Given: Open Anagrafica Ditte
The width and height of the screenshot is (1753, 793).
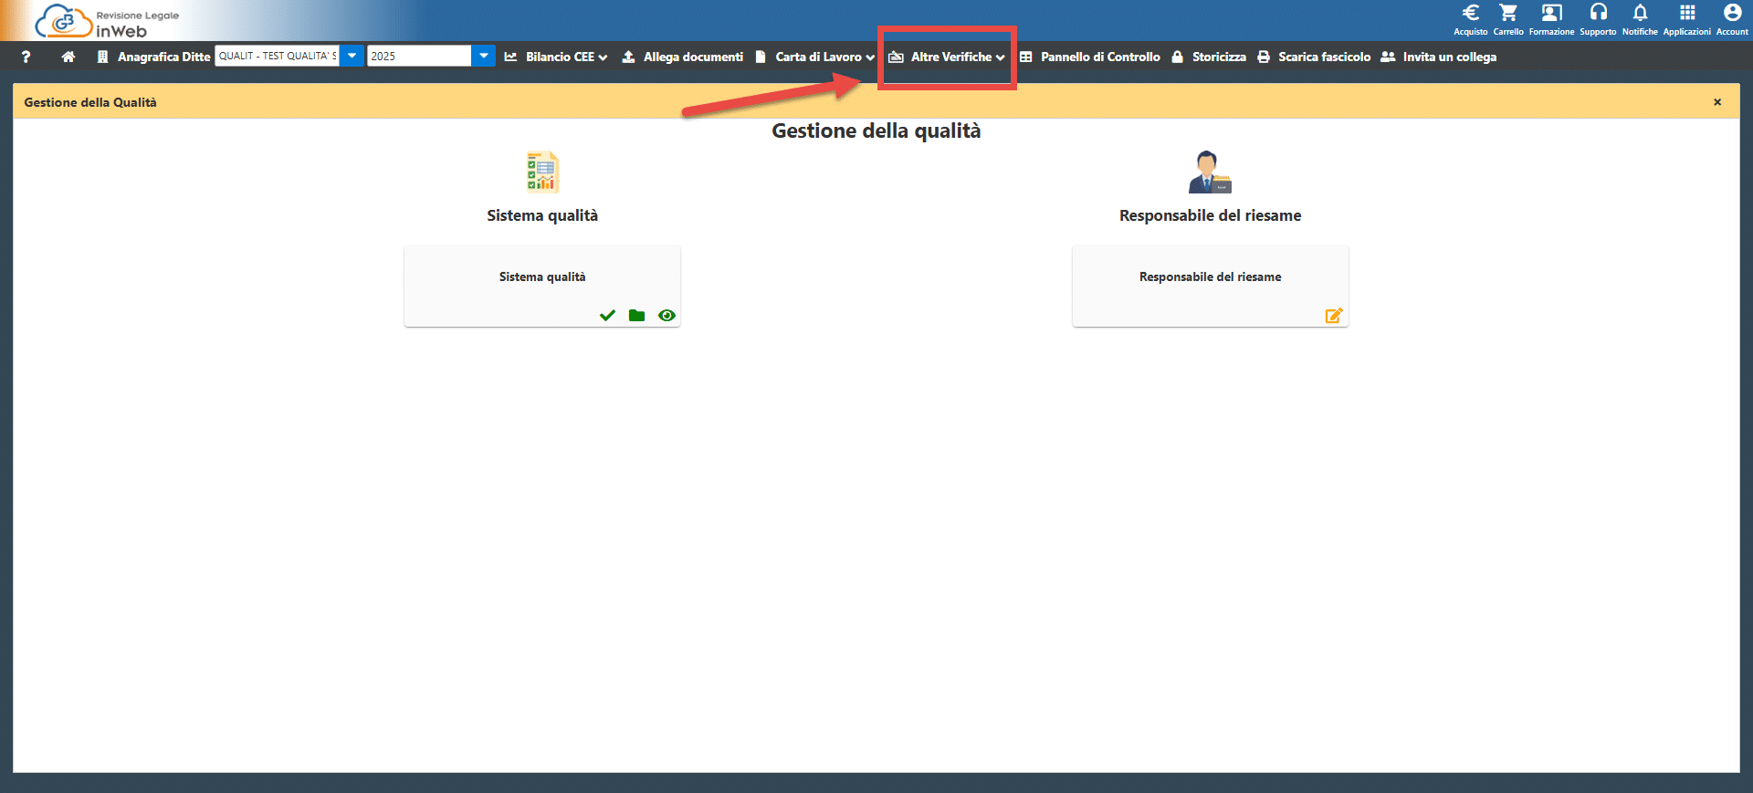Looking at the screenshot, I should [153, 57].
